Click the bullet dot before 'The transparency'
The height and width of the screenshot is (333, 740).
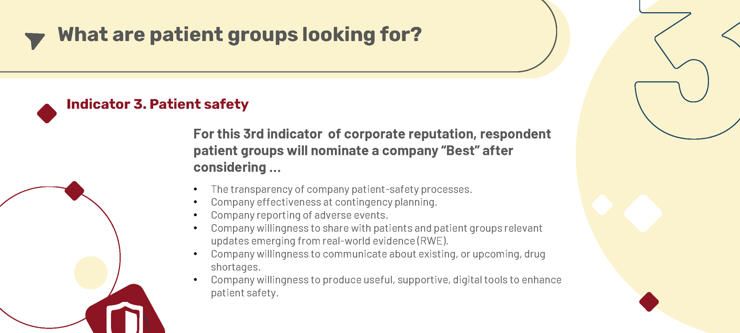pos(195,189)
